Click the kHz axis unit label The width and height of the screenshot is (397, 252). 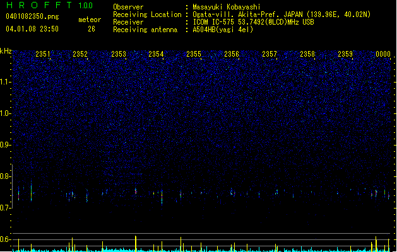[x=6, y=51]
